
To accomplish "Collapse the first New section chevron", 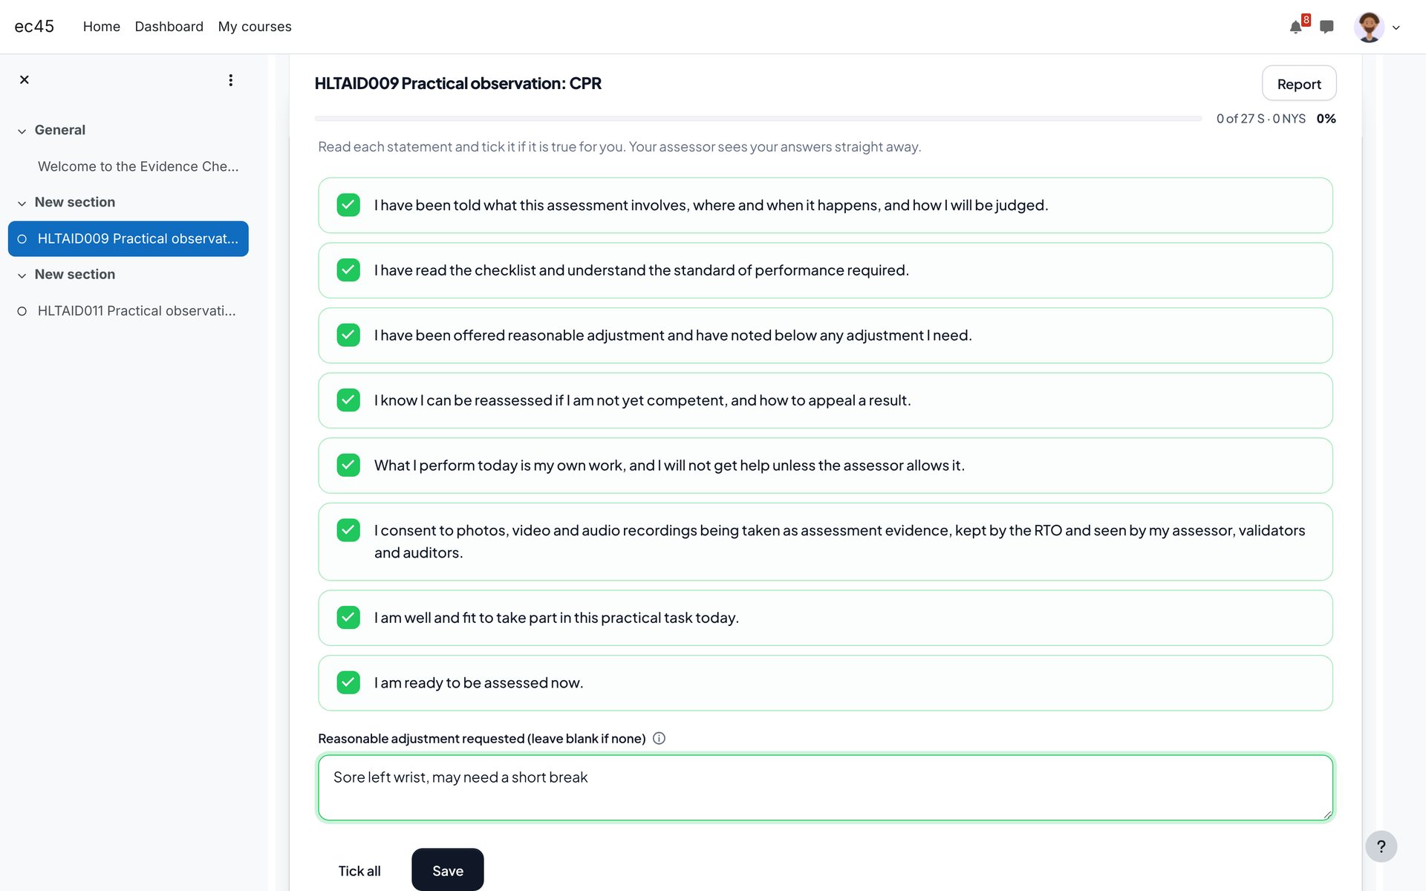I will [22, 203].
